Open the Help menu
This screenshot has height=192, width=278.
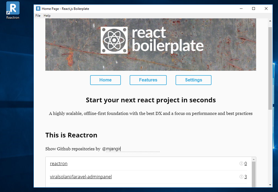coord(47,16)
